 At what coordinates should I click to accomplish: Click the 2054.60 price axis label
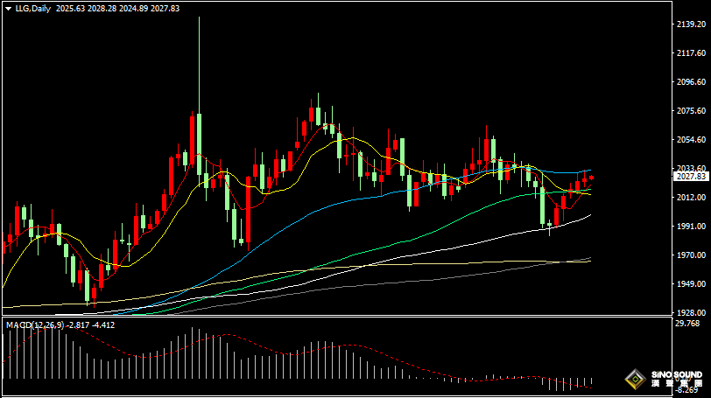(x=691, y=140)
